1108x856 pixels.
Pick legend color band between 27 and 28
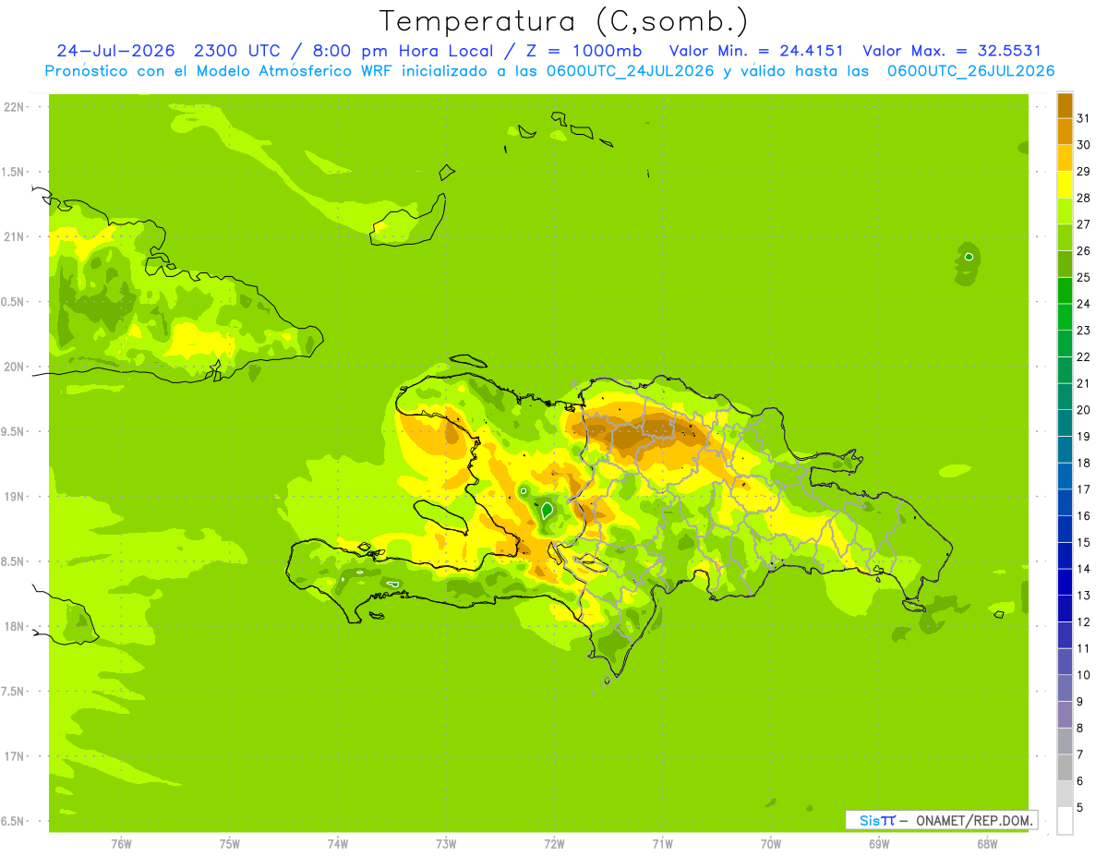tap(1065, 211)
